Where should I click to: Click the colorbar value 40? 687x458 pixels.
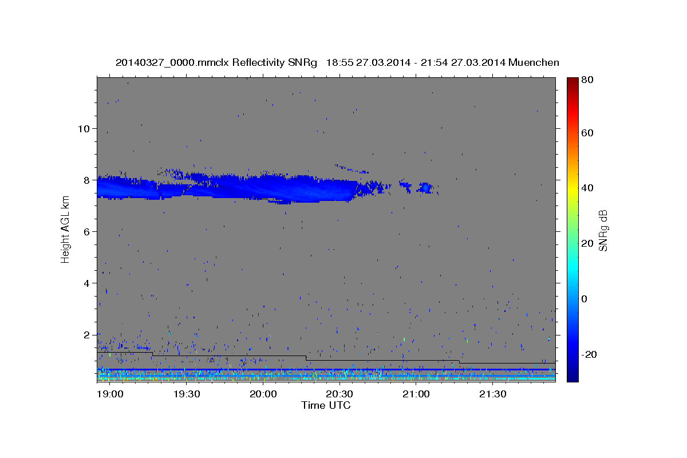pos(587,188)
